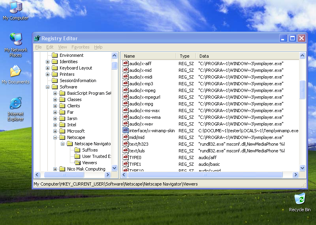Collapse the Netscape Navigator key
This screenshot has width=316, height=225.
(63, 144)
